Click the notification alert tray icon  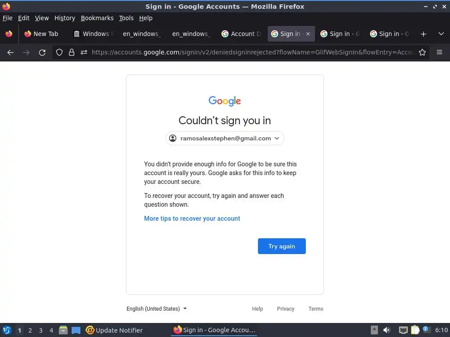point(426,330)
